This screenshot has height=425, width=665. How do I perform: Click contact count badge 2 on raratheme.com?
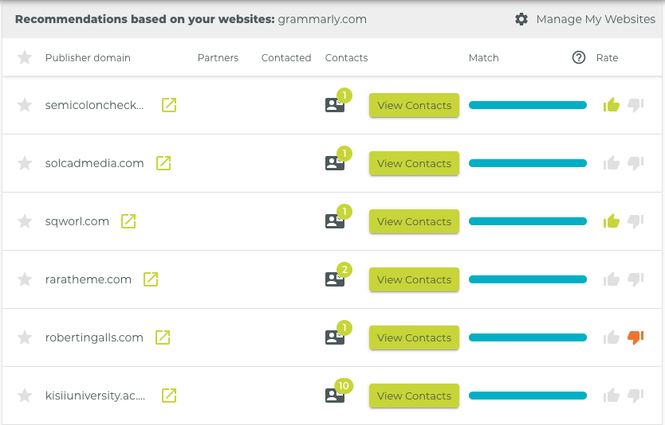(x=344, y=270)
